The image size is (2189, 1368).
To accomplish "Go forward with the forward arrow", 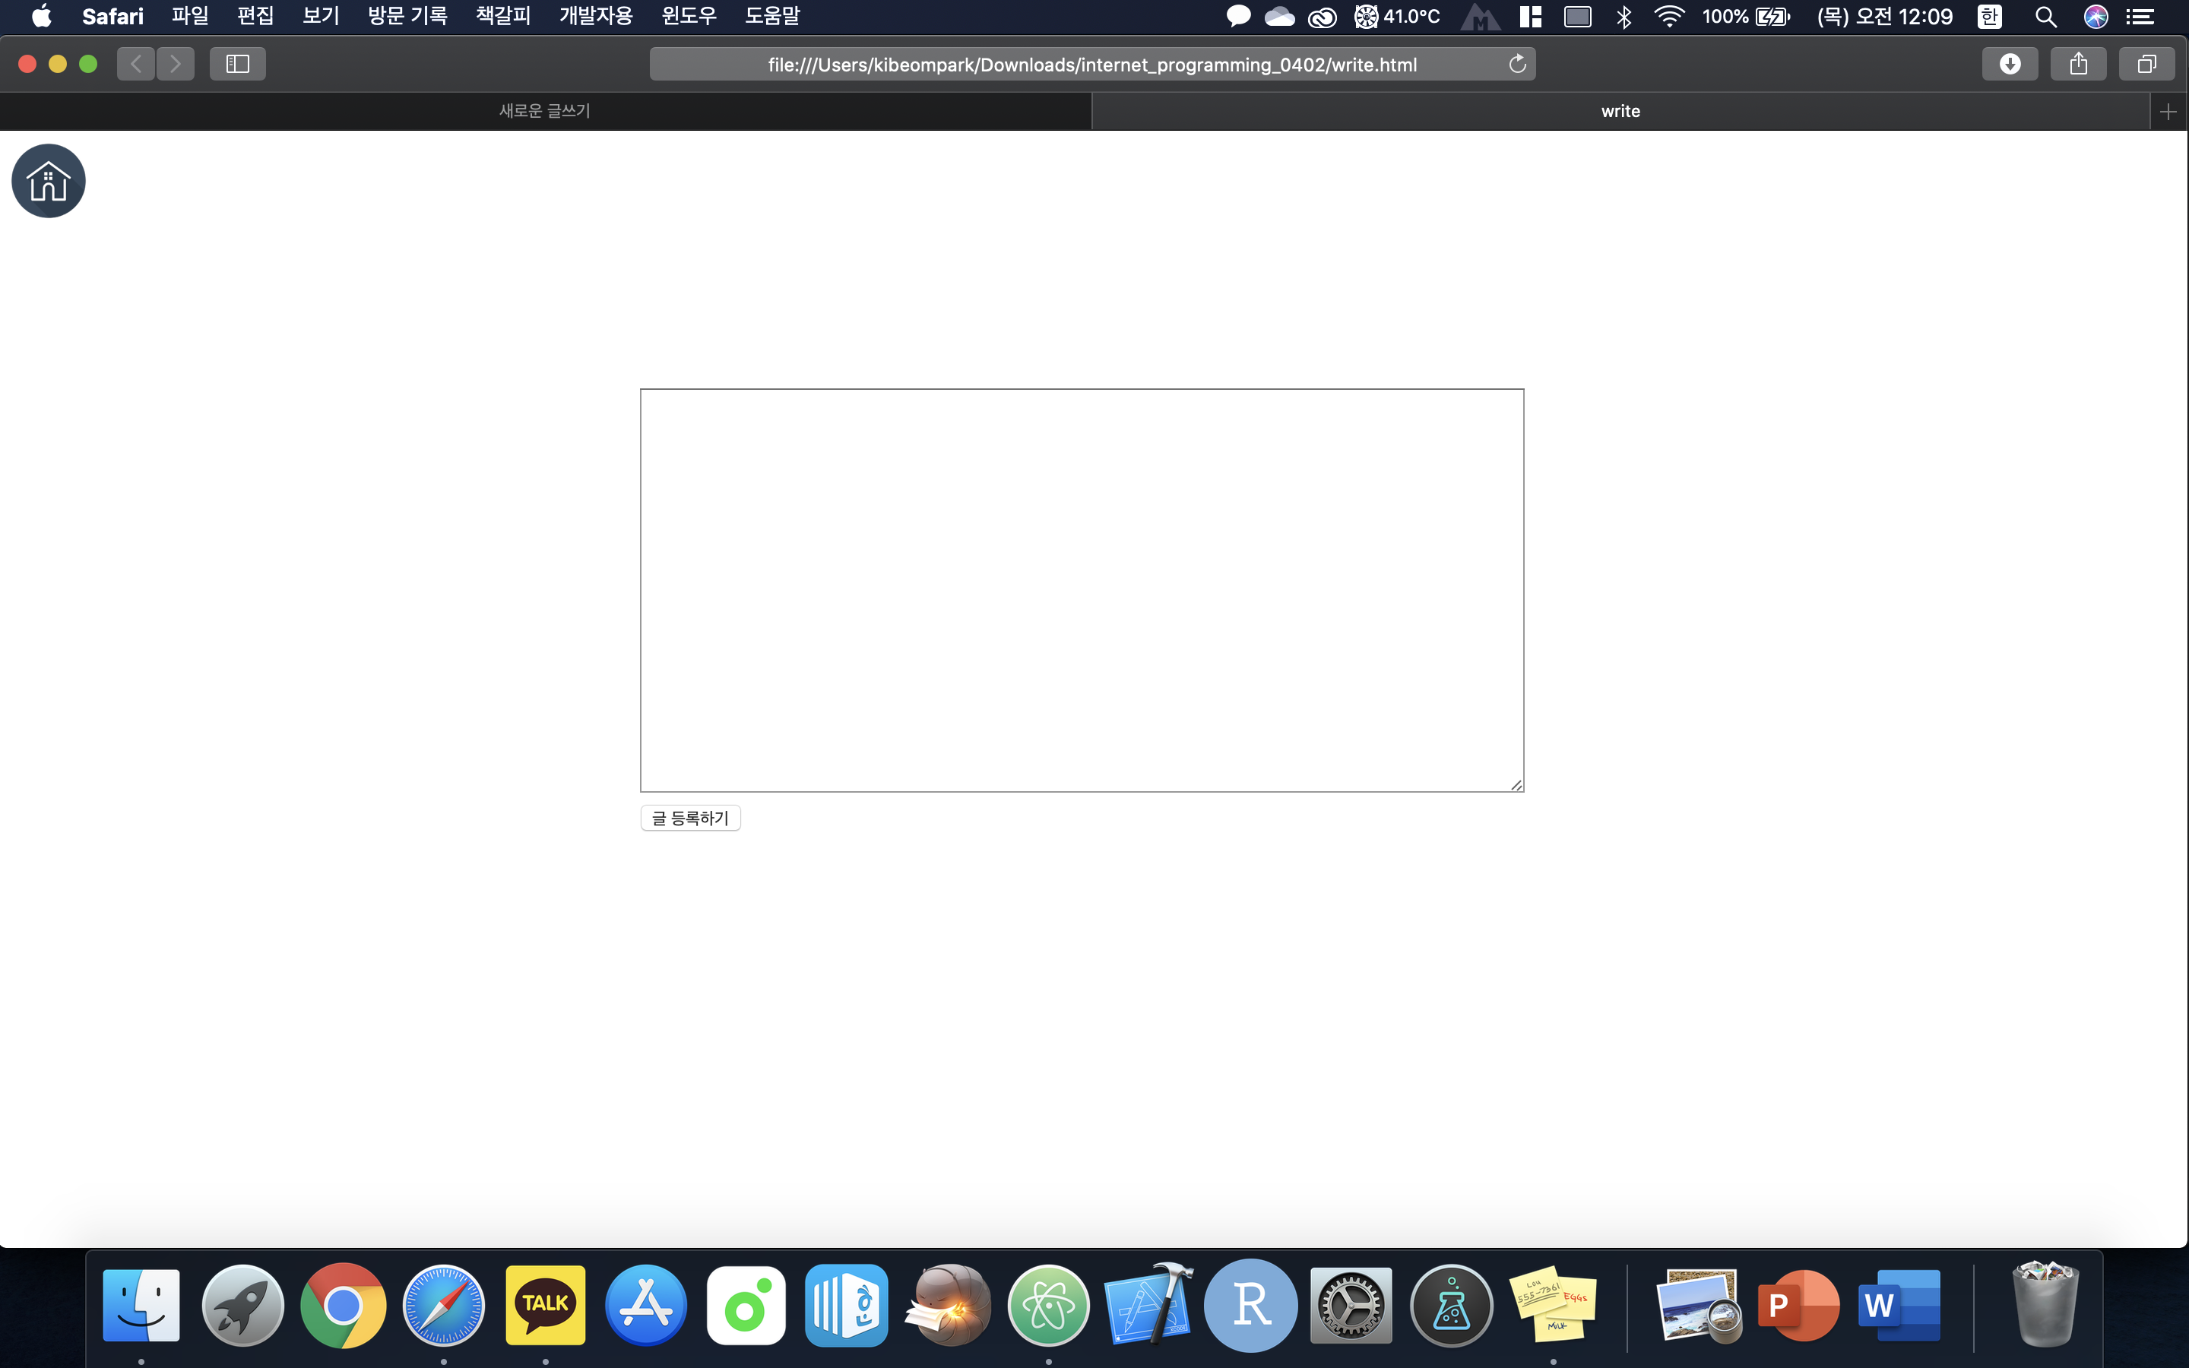I will tap(176, 65).
